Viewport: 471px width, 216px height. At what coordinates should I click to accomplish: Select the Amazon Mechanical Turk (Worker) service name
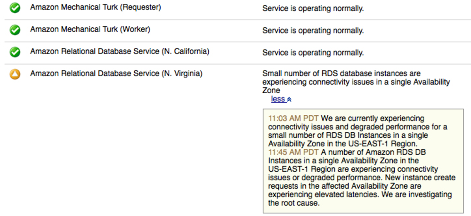point(90,29)
